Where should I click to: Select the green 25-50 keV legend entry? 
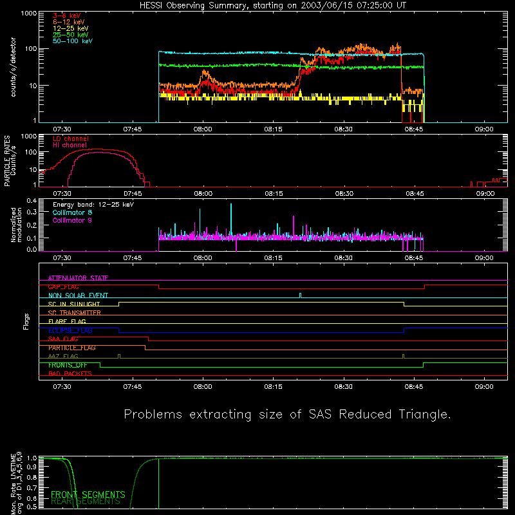70,35
